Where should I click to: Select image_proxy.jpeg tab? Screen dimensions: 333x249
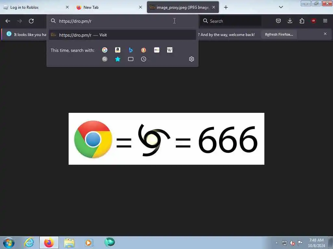[183, 7]
